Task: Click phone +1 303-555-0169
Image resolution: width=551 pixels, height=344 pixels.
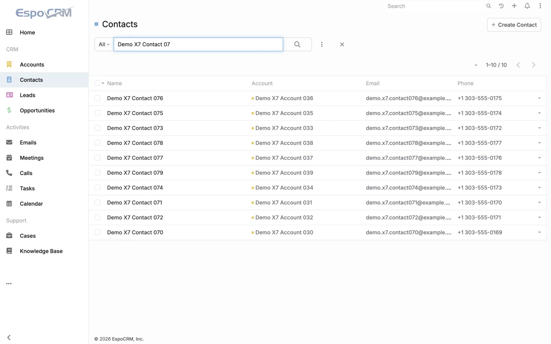Action: coord(480,233)
